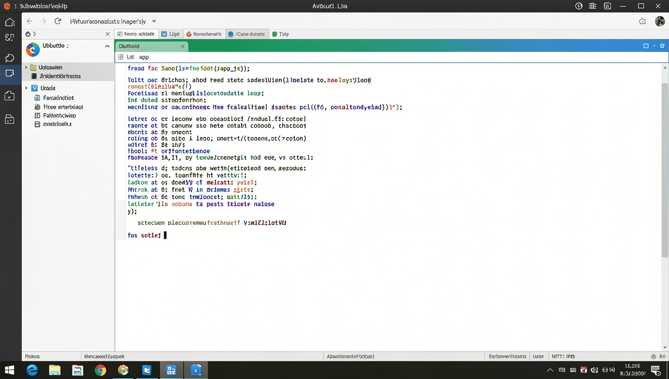Screen dimensions: 669x379
Task: Expand the Uolpawien folder
Action: coord(26,67)
